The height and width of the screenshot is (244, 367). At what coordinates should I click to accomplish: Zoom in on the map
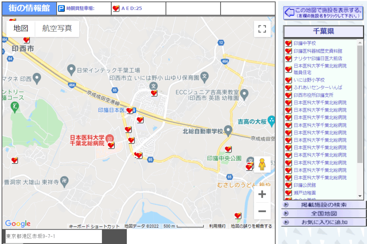click(x=262, y=194)
